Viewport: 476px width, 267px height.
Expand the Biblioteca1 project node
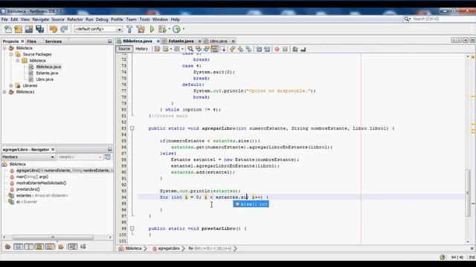(4, 92)
